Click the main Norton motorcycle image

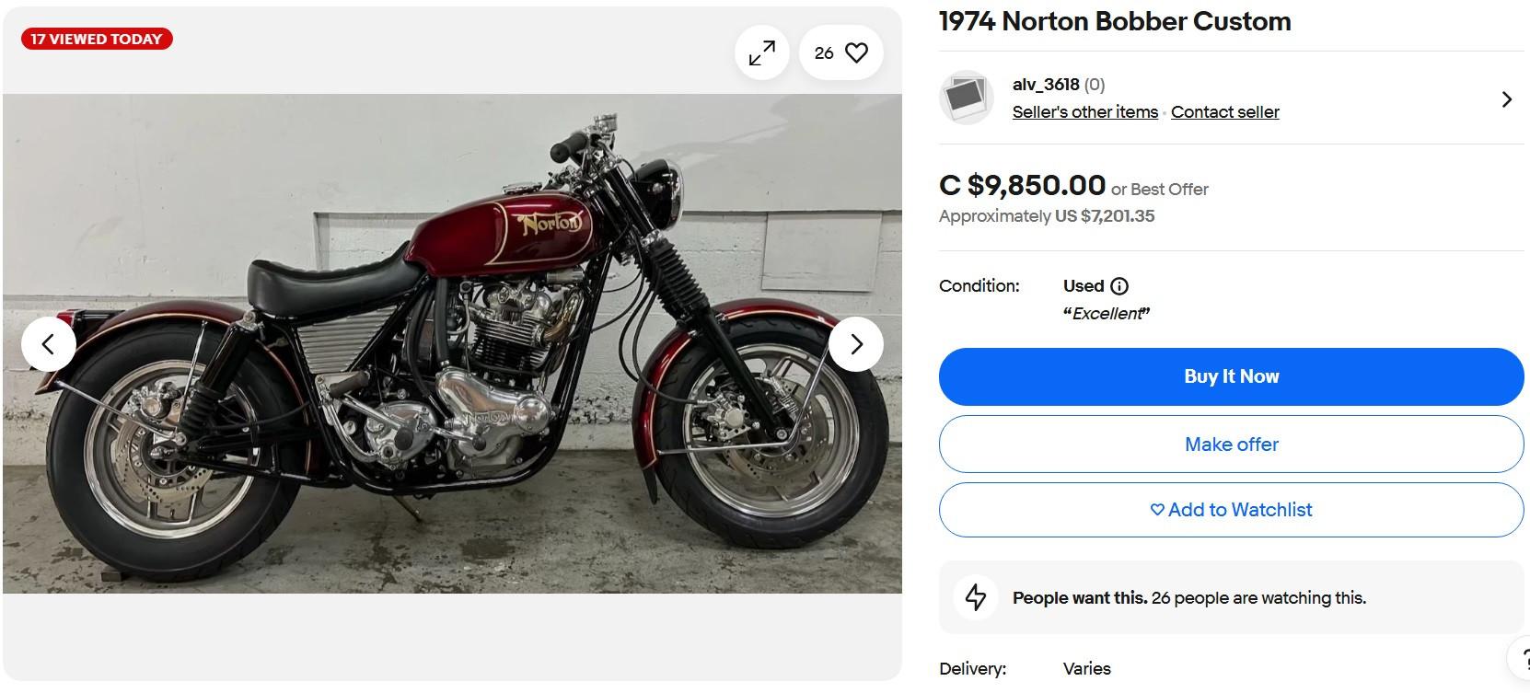click(x=451, y=342)
